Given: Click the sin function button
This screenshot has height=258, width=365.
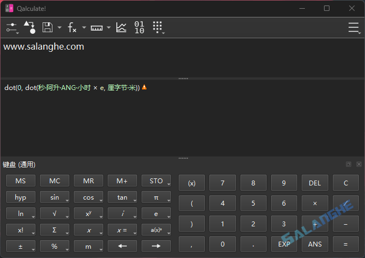Looking at the screenshot, I should [55, 197].
